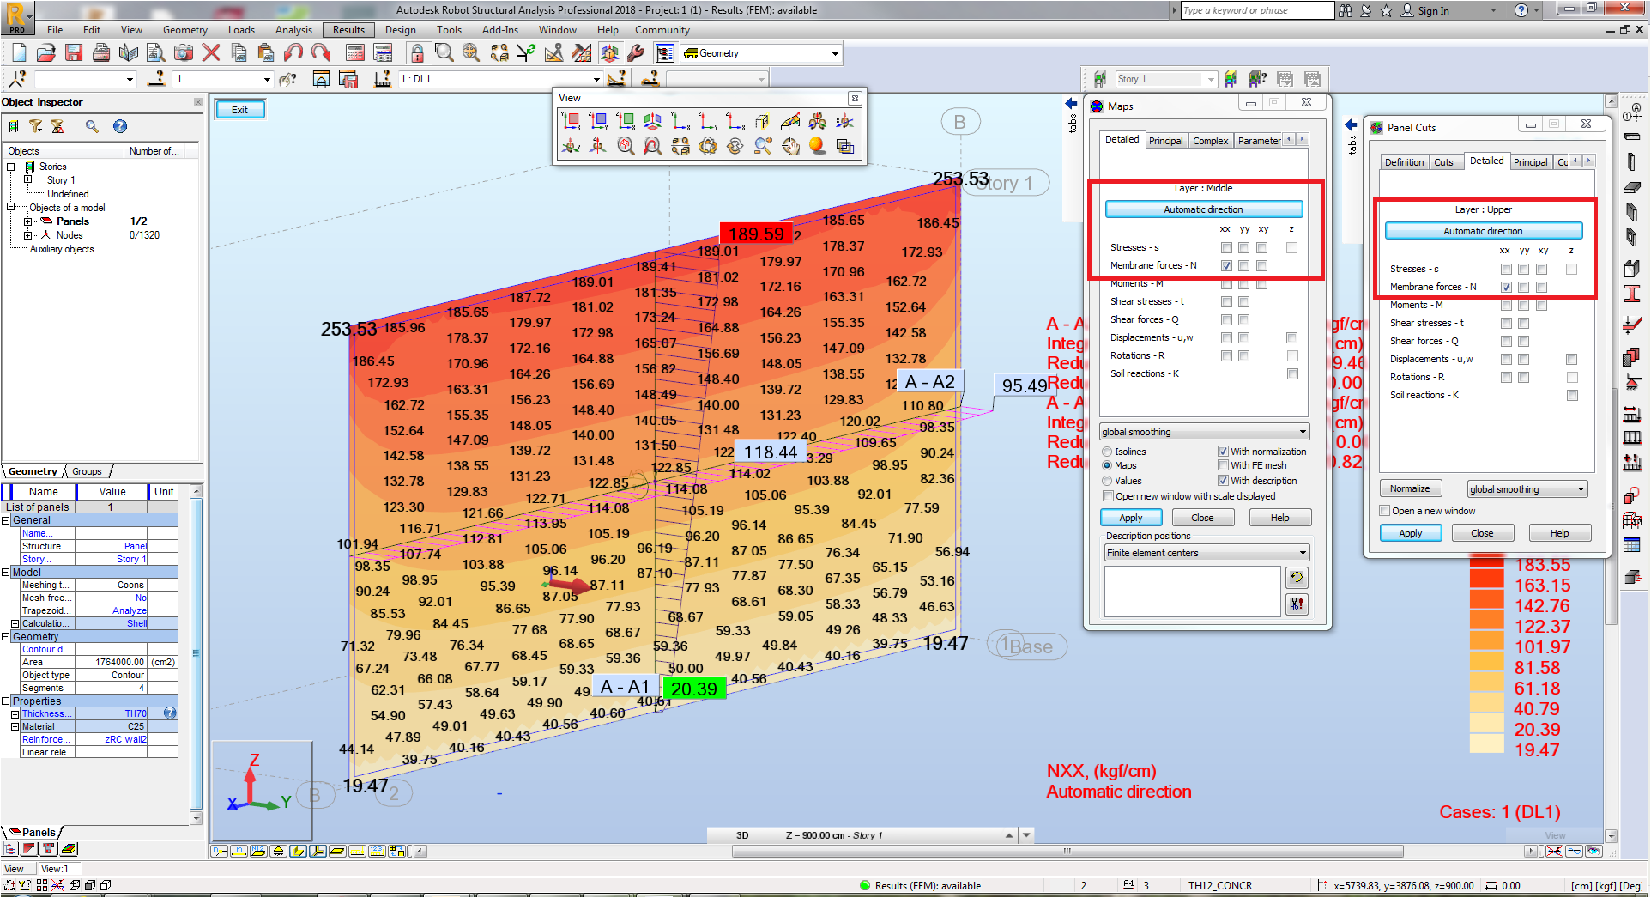Uncheck Membrane forces N xx in Maps dialog
The image size is (1651, 898).
pyautogui.click(x=1226, y=265)
